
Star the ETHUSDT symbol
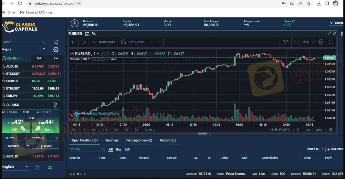coord(4,88)
